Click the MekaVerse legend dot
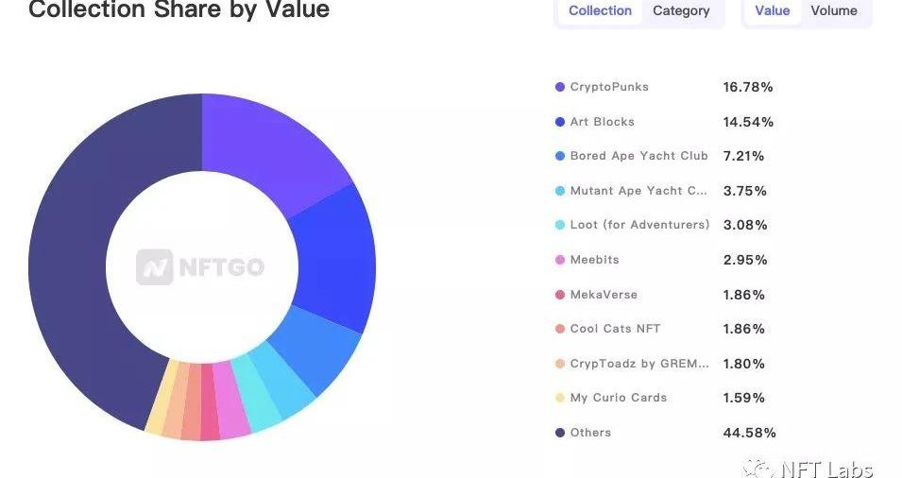Image resolution: width=902 pixels, height=478 pixels. click(x=560, y=295)
